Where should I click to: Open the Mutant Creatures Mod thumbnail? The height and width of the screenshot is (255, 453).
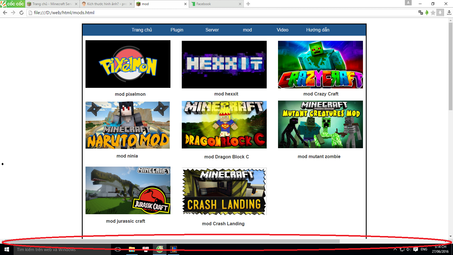click(x=320, y=124)
